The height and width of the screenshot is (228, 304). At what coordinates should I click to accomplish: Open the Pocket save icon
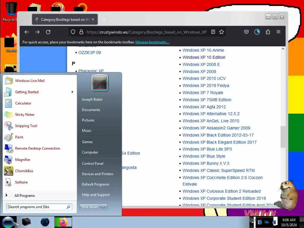point(246,32)
